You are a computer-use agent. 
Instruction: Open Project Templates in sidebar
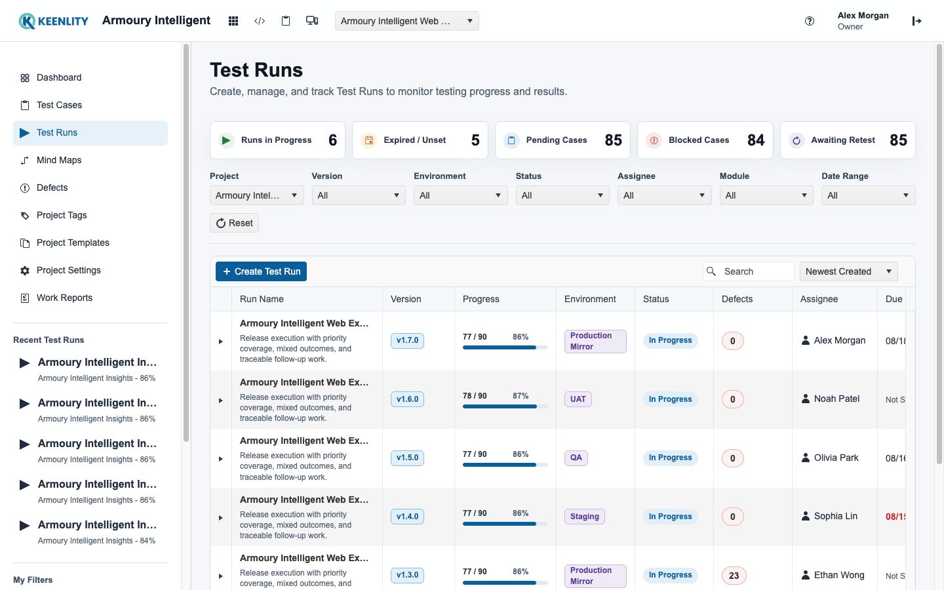(90, 243)
